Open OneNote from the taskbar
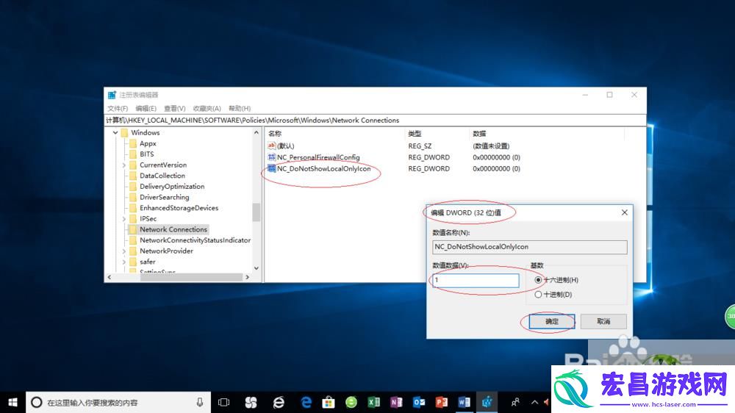 pyautogui.click(x=396, y=402)
